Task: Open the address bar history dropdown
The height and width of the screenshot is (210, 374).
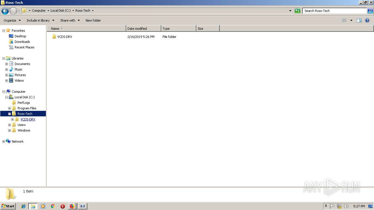Action: pos(290,11)
